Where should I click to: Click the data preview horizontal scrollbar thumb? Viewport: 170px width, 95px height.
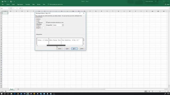click(x=56, y=45)
